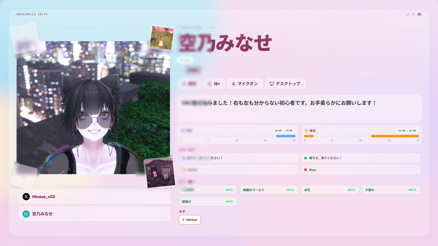Click the image placeholder icon at the photo's lower-left corner

pos(24,177)
